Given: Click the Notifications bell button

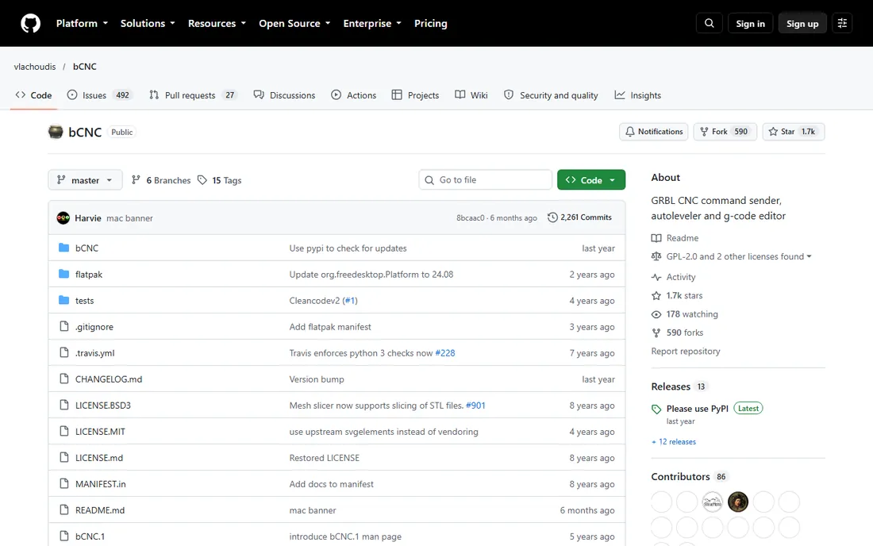Looking at the screenshot, I should 654,132.
